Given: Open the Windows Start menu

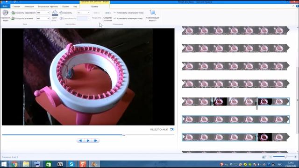Looking at the screenshot, I should 4,164.
